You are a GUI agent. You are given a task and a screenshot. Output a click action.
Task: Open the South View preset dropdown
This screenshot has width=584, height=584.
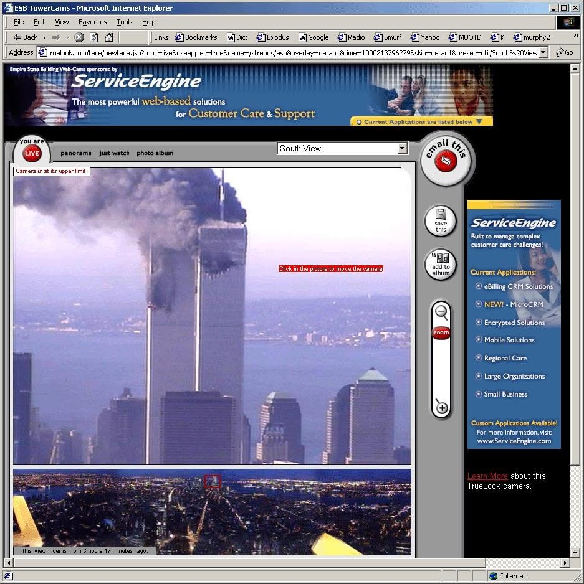(x=402, y=148)
